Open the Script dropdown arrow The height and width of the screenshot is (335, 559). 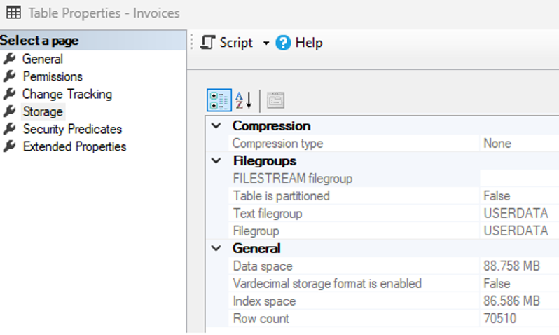click(266, 43)
